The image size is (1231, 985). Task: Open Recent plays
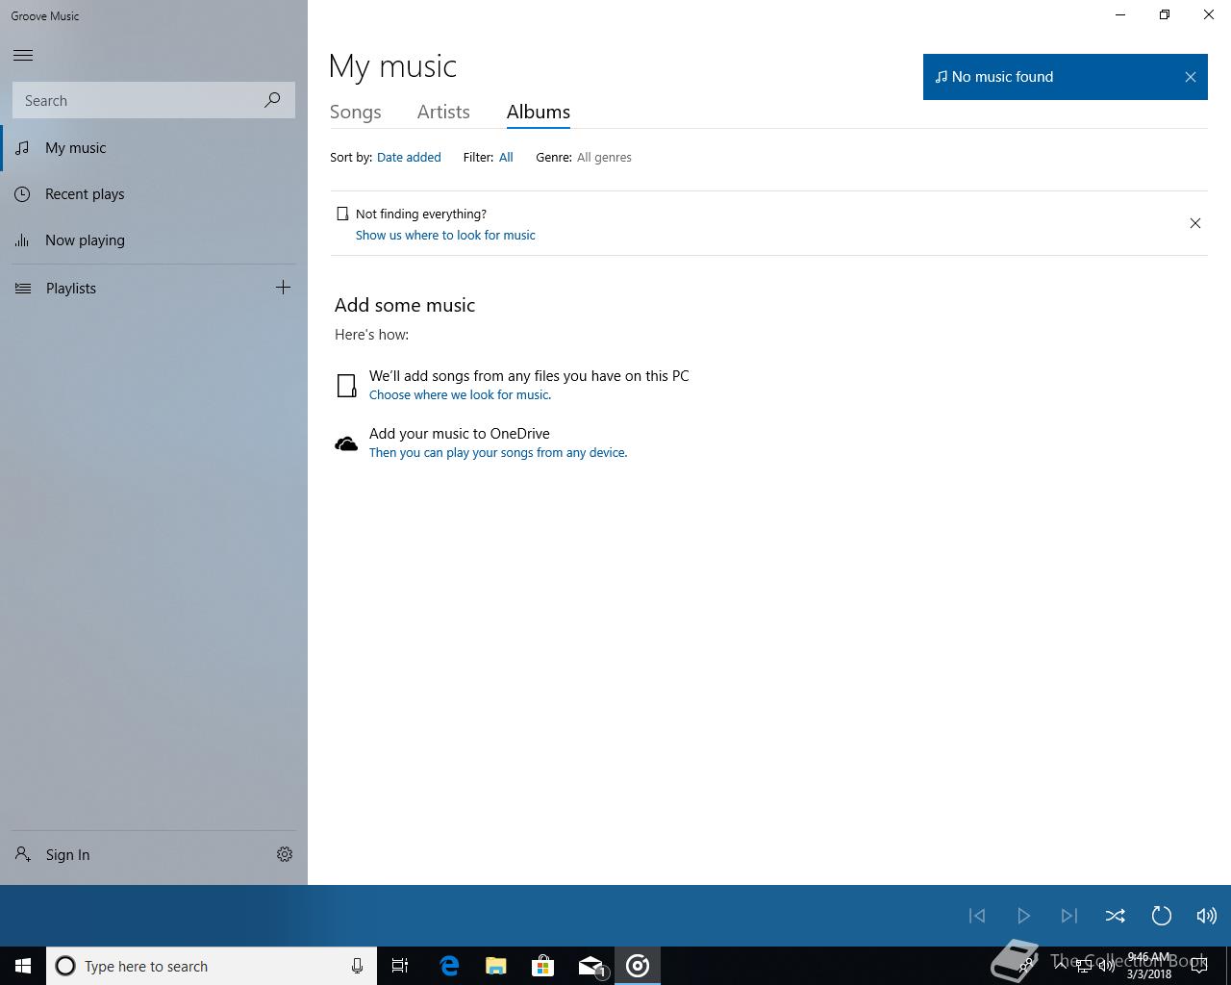pyautogui.click(x=154, y=194)
